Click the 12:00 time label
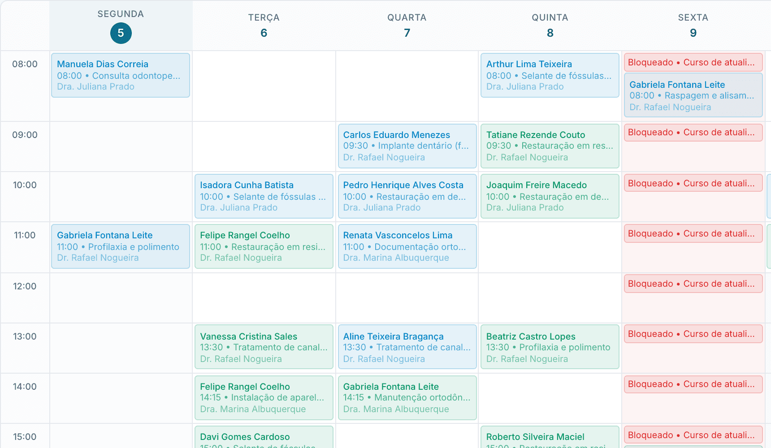 point(25,286)
